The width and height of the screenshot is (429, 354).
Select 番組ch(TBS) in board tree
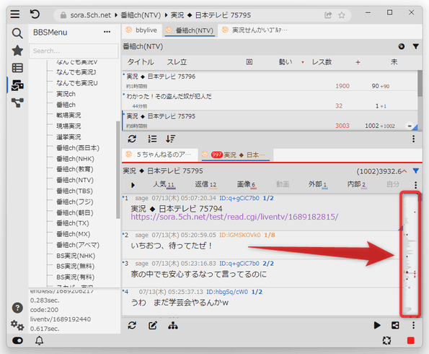click(74, 191)
